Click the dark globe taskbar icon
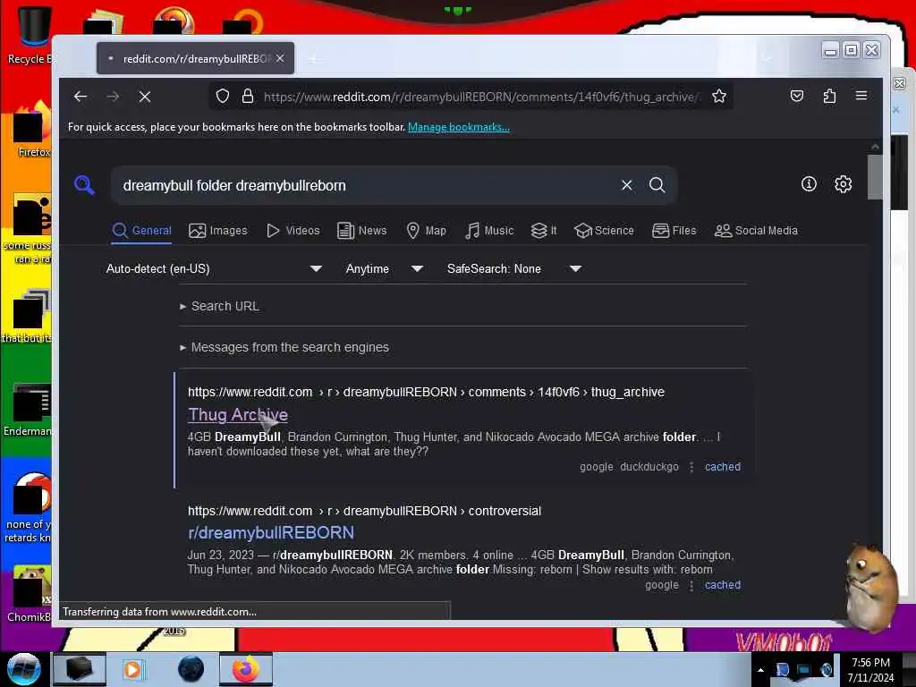Screen dimensions: 916x687 (191, 669)
